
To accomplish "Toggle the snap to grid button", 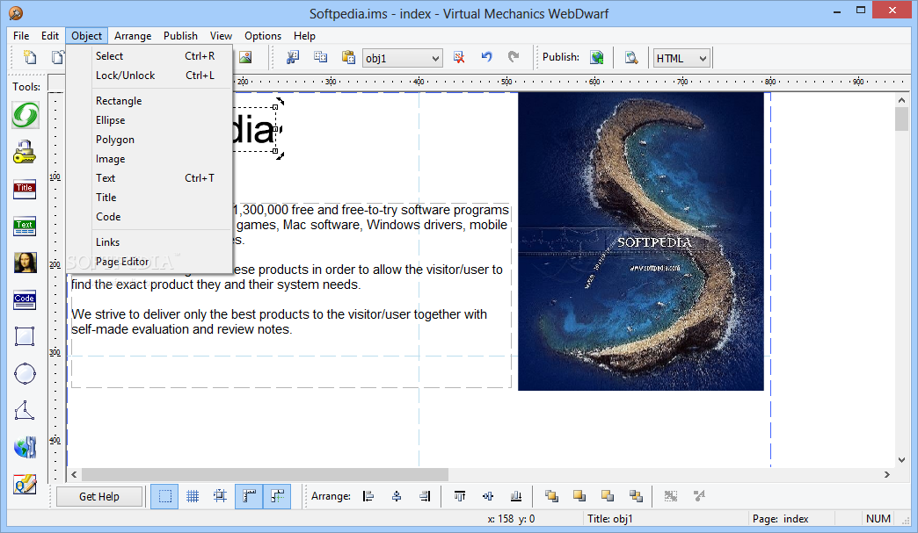I will 220,497.
